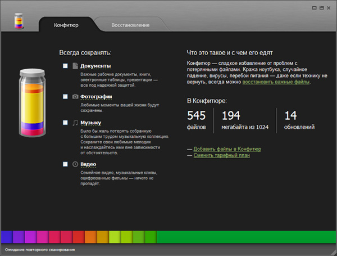
Task: Toggle the Фотографии checkbox
Action: 66,97
